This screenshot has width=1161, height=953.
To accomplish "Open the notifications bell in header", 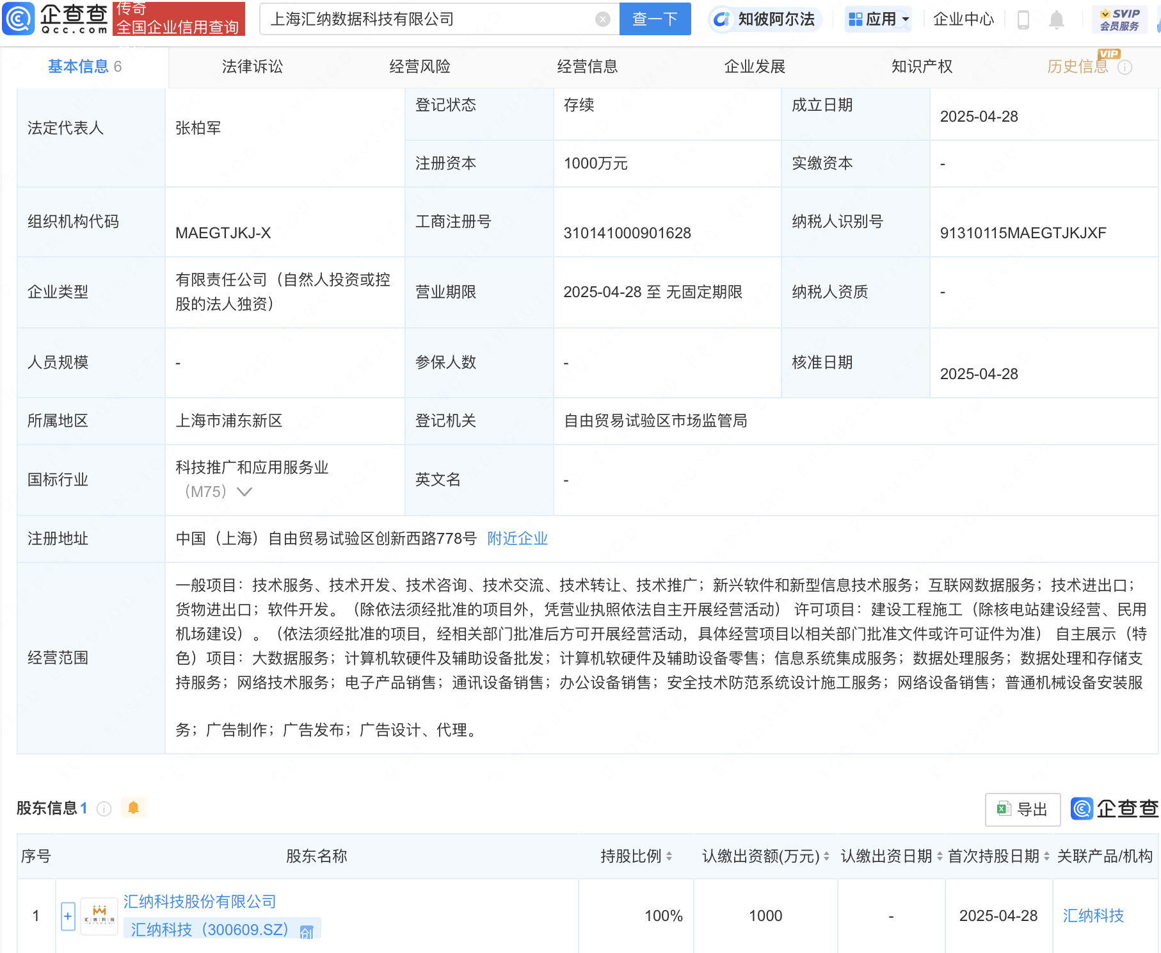I will click(x=1056, y=20).
